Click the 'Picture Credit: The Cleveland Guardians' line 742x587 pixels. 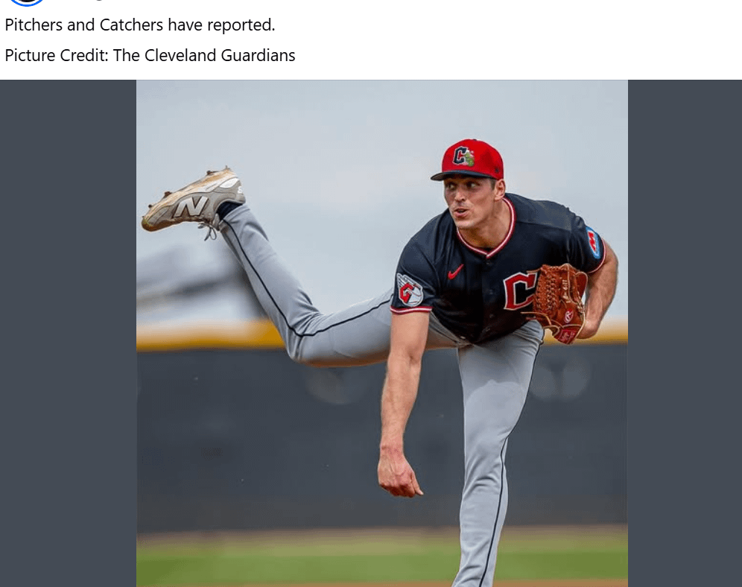pyautogui.click(x=150, y=55)
